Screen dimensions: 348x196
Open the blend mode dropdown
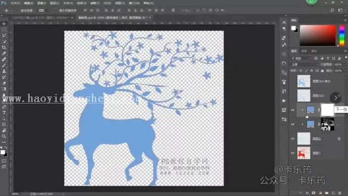click(x=304, y=65)
